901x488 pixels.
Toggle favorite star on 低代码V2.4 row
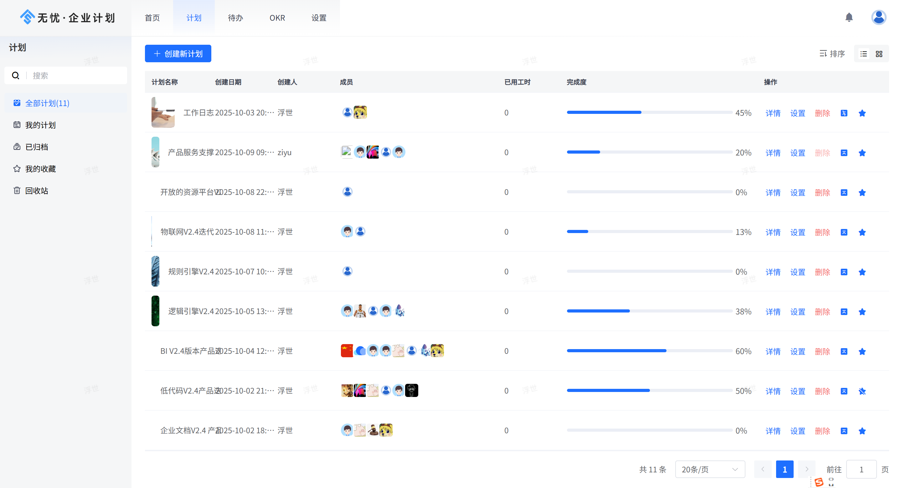tap(862, 391)
